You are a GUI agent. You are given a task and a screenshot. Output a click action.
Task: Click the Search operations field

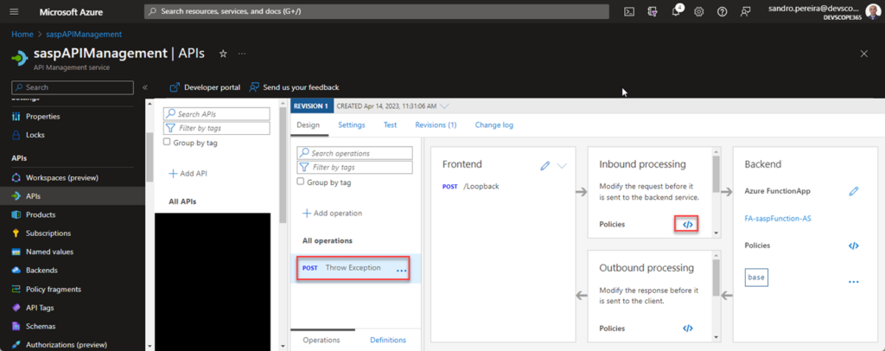(x=353, y=153)
